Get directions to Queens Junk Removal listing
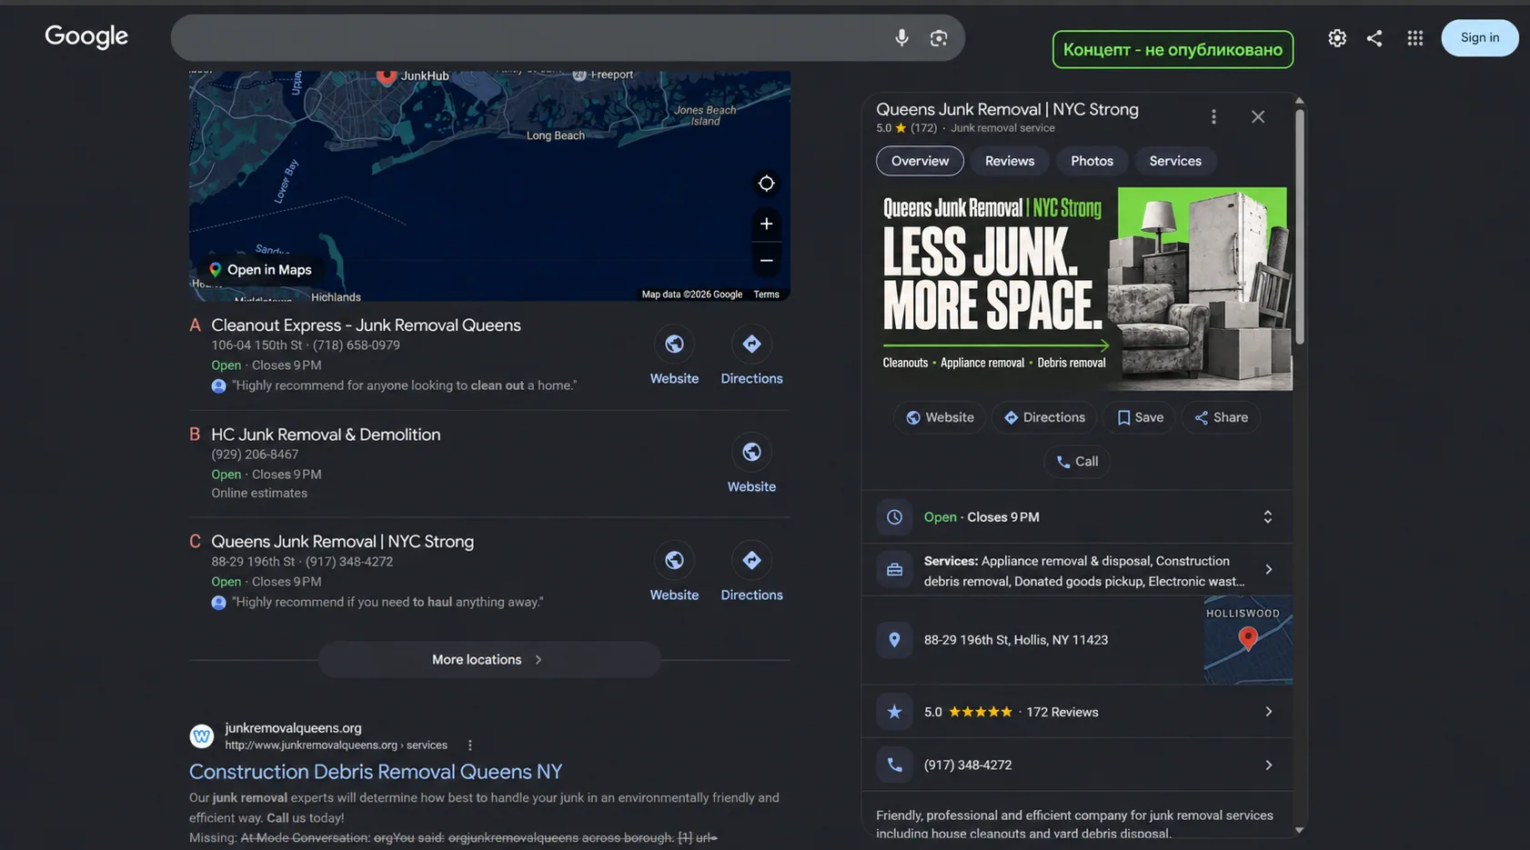The height and width of the screenshot is (850, 1530). (751, 560)
